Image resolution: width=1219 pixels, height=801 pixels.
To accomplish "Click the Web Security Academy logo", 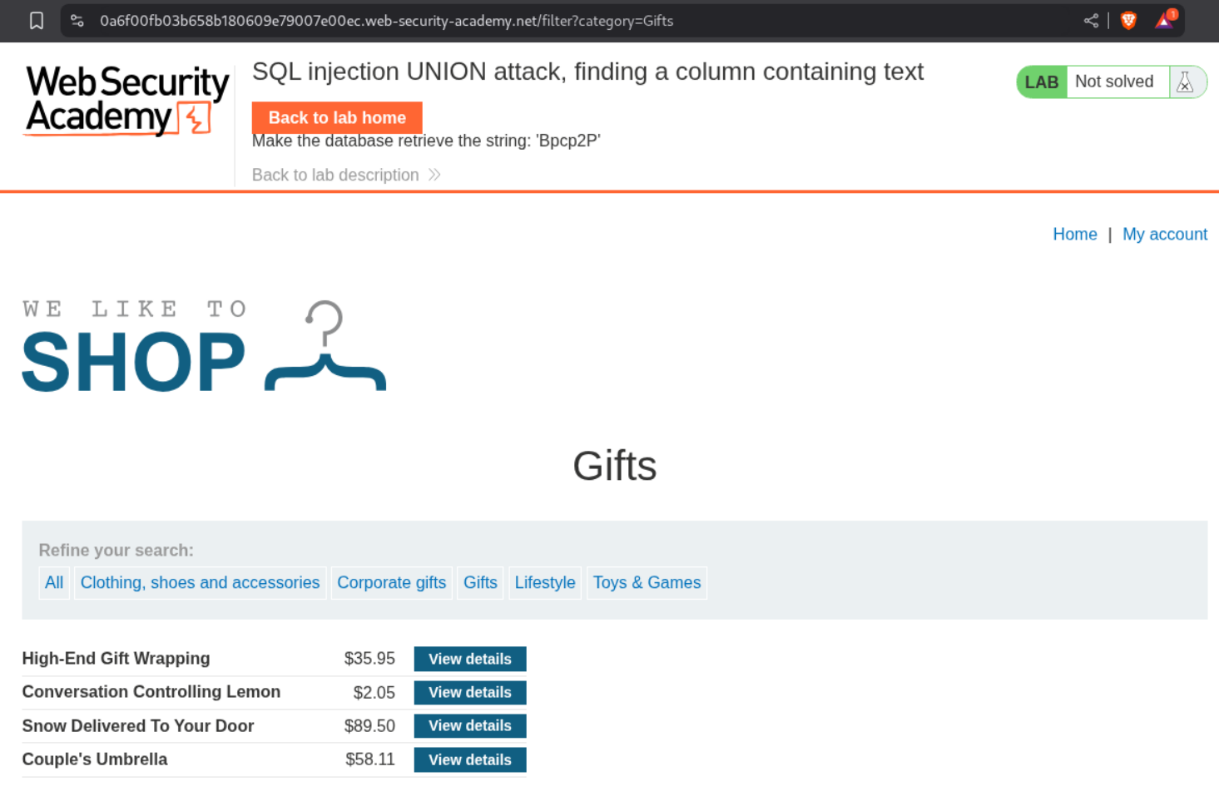I will pyautogui.click(x=127, y=101).
